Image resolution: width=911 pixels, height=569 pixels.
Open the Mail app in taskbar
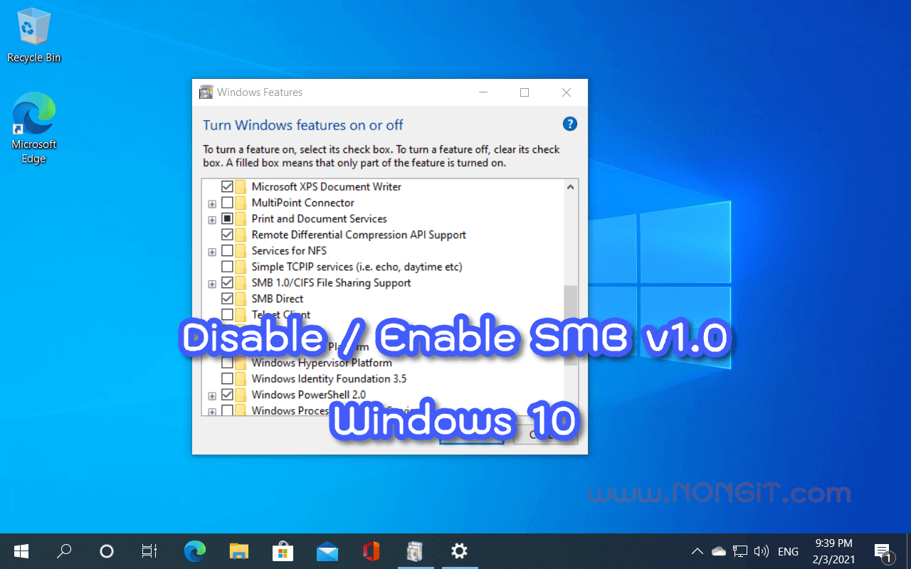(327, 551)
